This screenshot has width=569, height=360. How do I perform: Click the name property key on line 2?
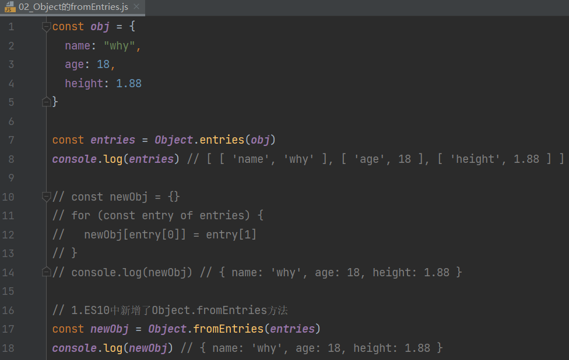(78, 45)
